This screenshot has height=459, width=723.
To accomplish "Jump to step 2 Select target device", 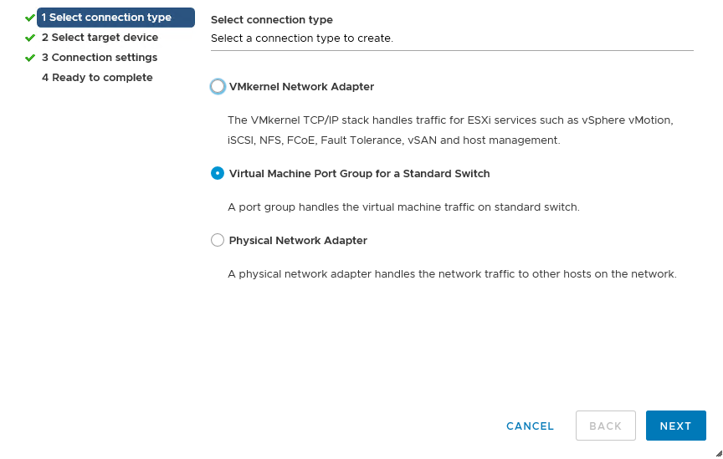I will [x=100, y=38].
